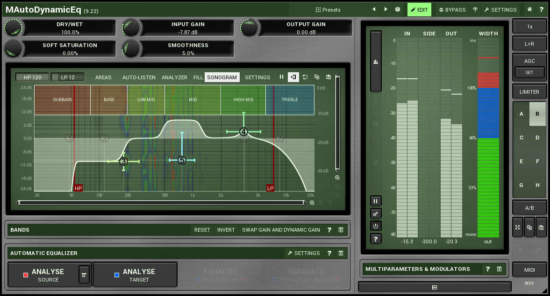Select EQ band node 3
This screenshot has width=550, height=296.
point(123,162)
